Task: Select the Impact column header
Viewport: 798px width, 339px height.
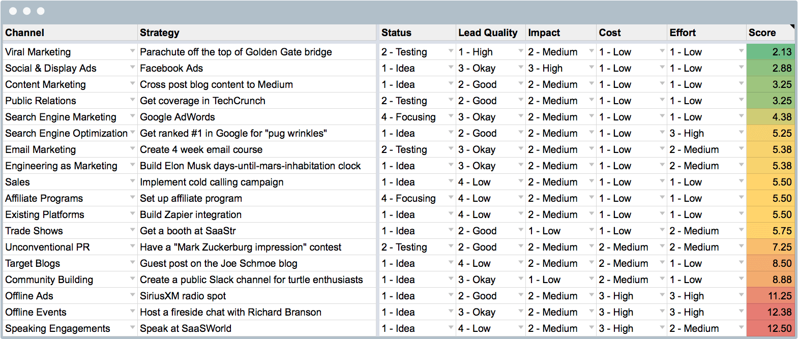Action: pyautogui.click(x=561, y=33)
